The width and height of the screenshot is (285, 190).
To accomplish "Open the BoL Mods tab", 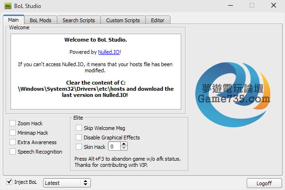I will point(41,20).
